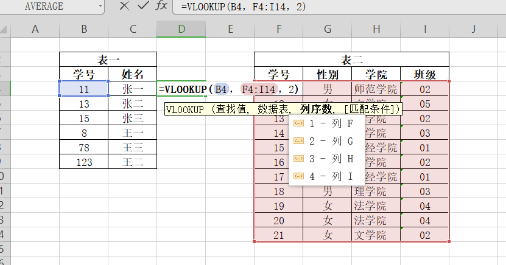Image resolution: width=506 pixels, height=265 pixels.
Task: Select cell containing 78
Action: [84, 147]
